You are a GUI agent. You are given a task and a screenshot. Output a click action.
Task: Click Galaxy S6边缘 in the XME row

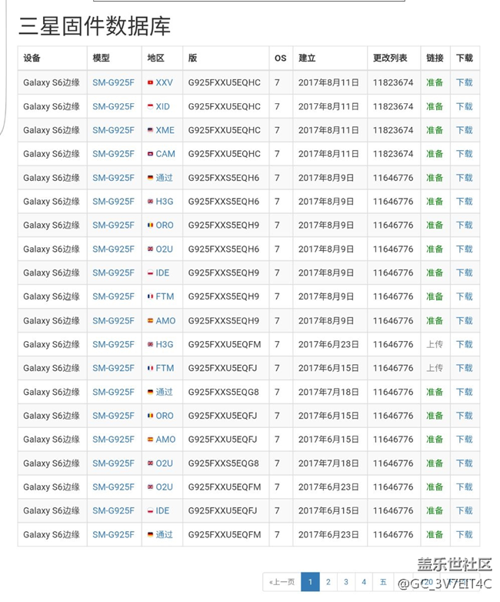[x=52, y=130]
